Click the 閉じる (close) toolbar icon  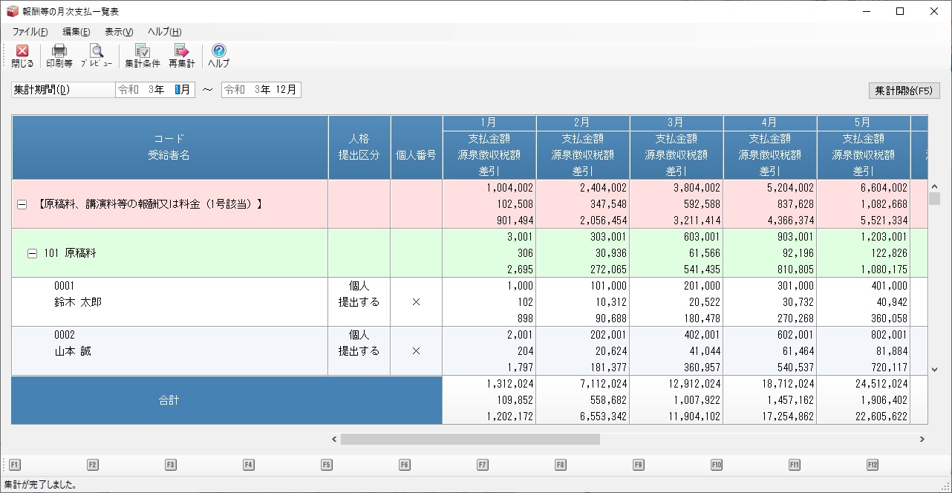(x=22, y=51)
